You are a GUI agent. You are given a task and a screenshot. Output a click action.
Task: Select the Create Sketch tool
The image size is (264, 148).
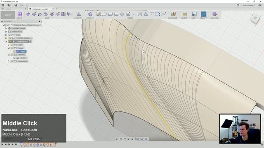tap(99, 14)
